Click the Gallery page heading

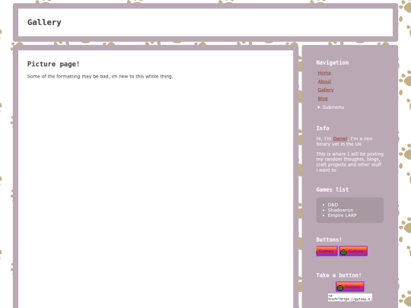point(44,22)
